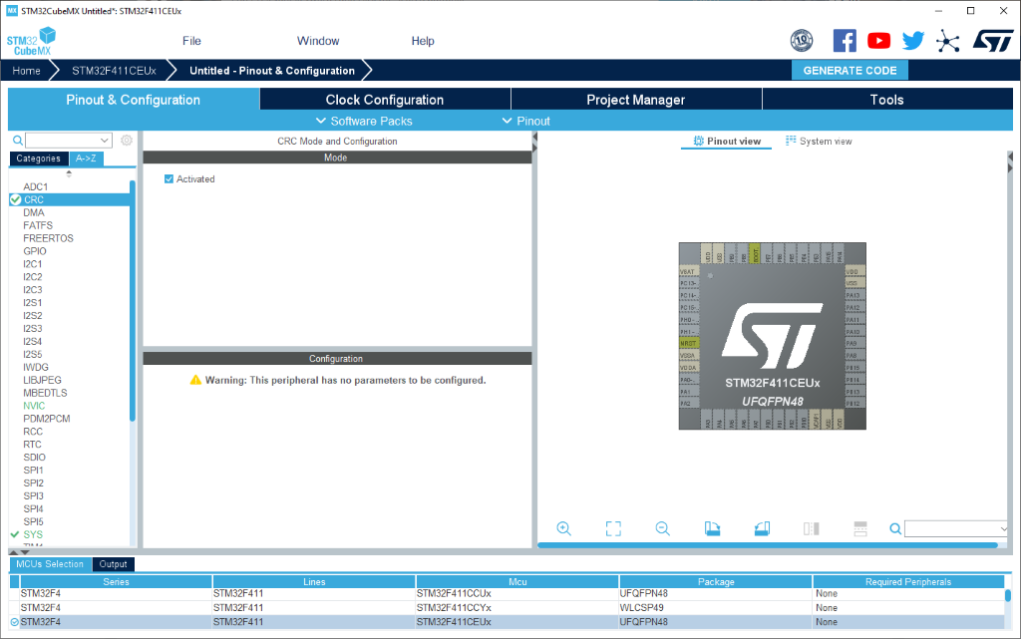Screen dimensions: 1021x639
Task: Click the Untitled - Pinout & Configuration breadcrumb
Action: click(x=272, y=70)
